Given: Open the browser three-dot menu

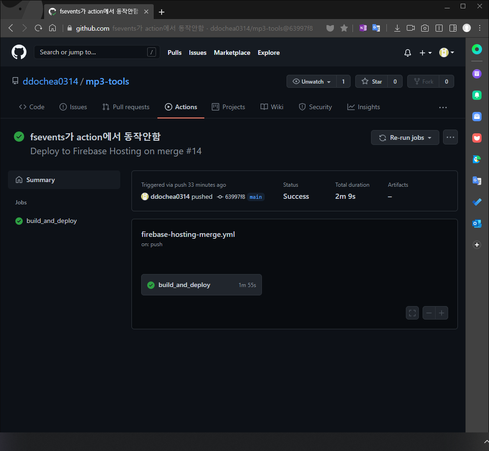Looking at the screenshot, I should (480, 28).
